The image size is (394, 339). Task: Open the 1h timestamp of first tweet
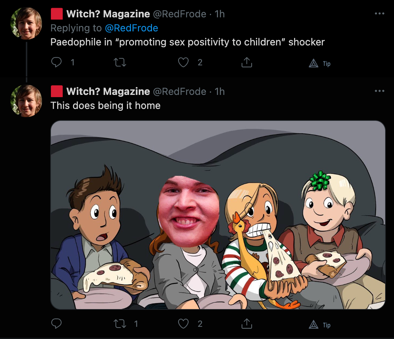220,14
